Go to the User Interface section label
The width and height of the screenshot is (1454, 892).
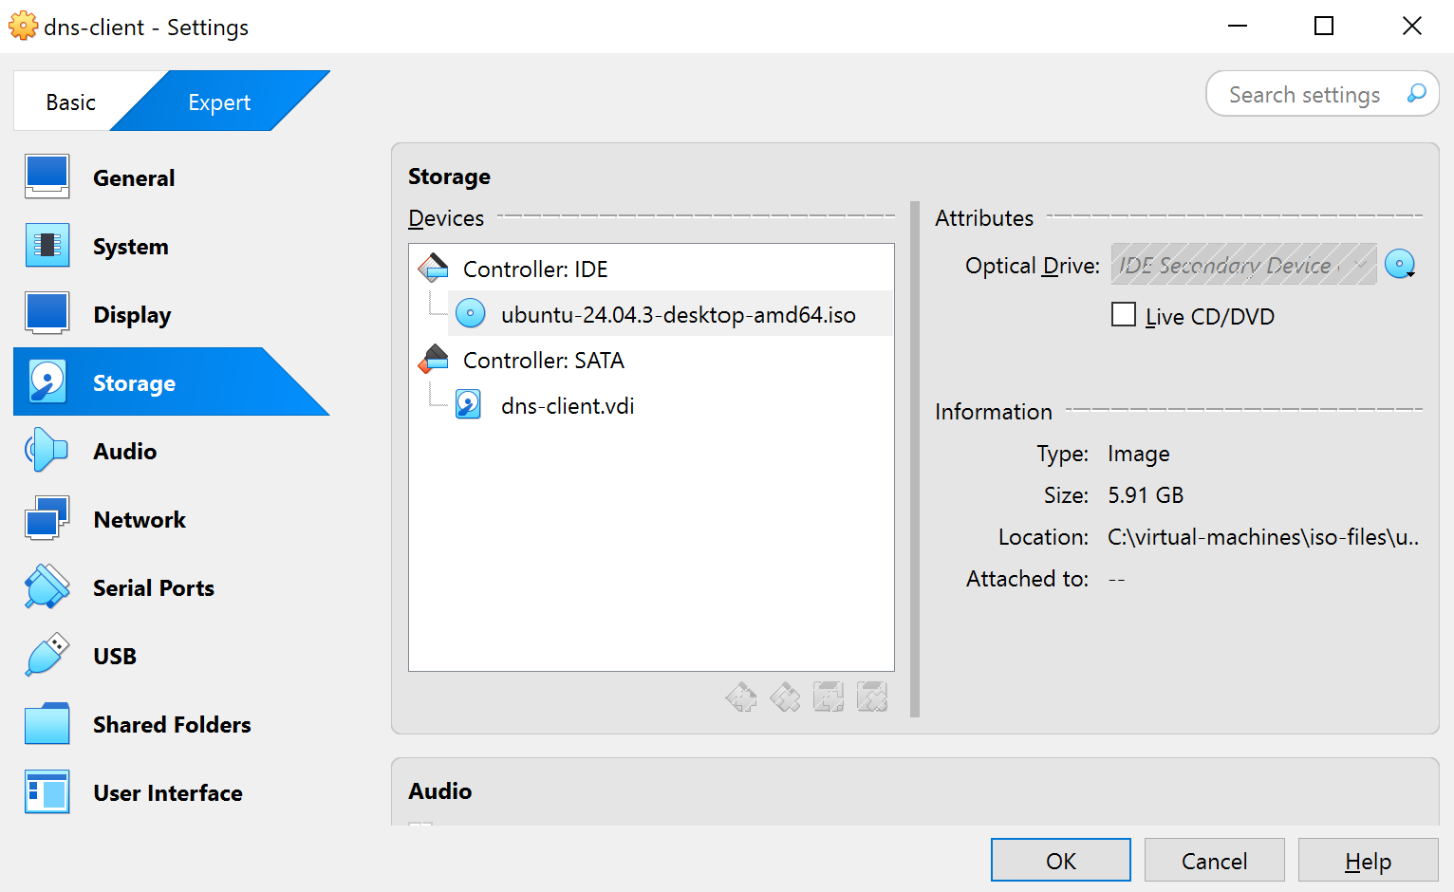(x=168, y=793)
